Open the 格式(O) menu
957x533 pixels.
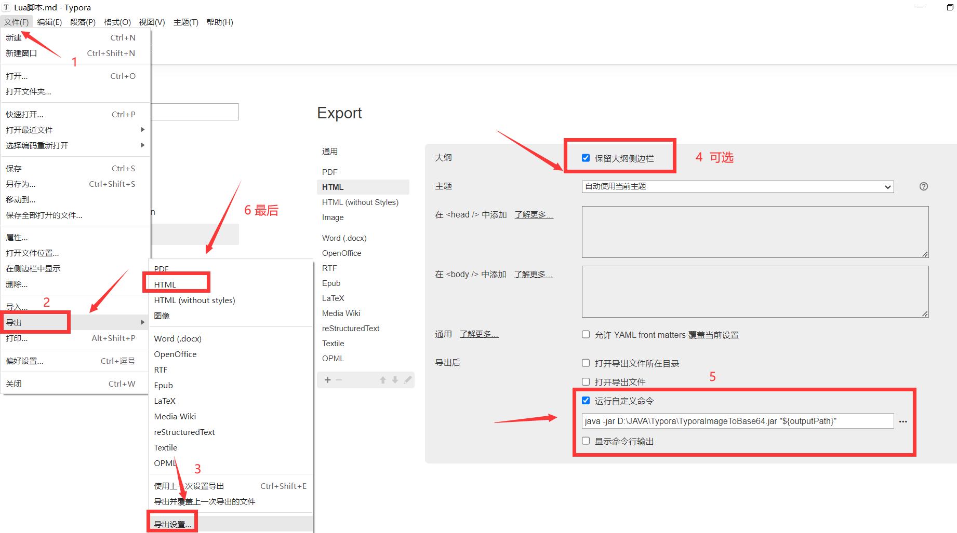tap(117, 22)
